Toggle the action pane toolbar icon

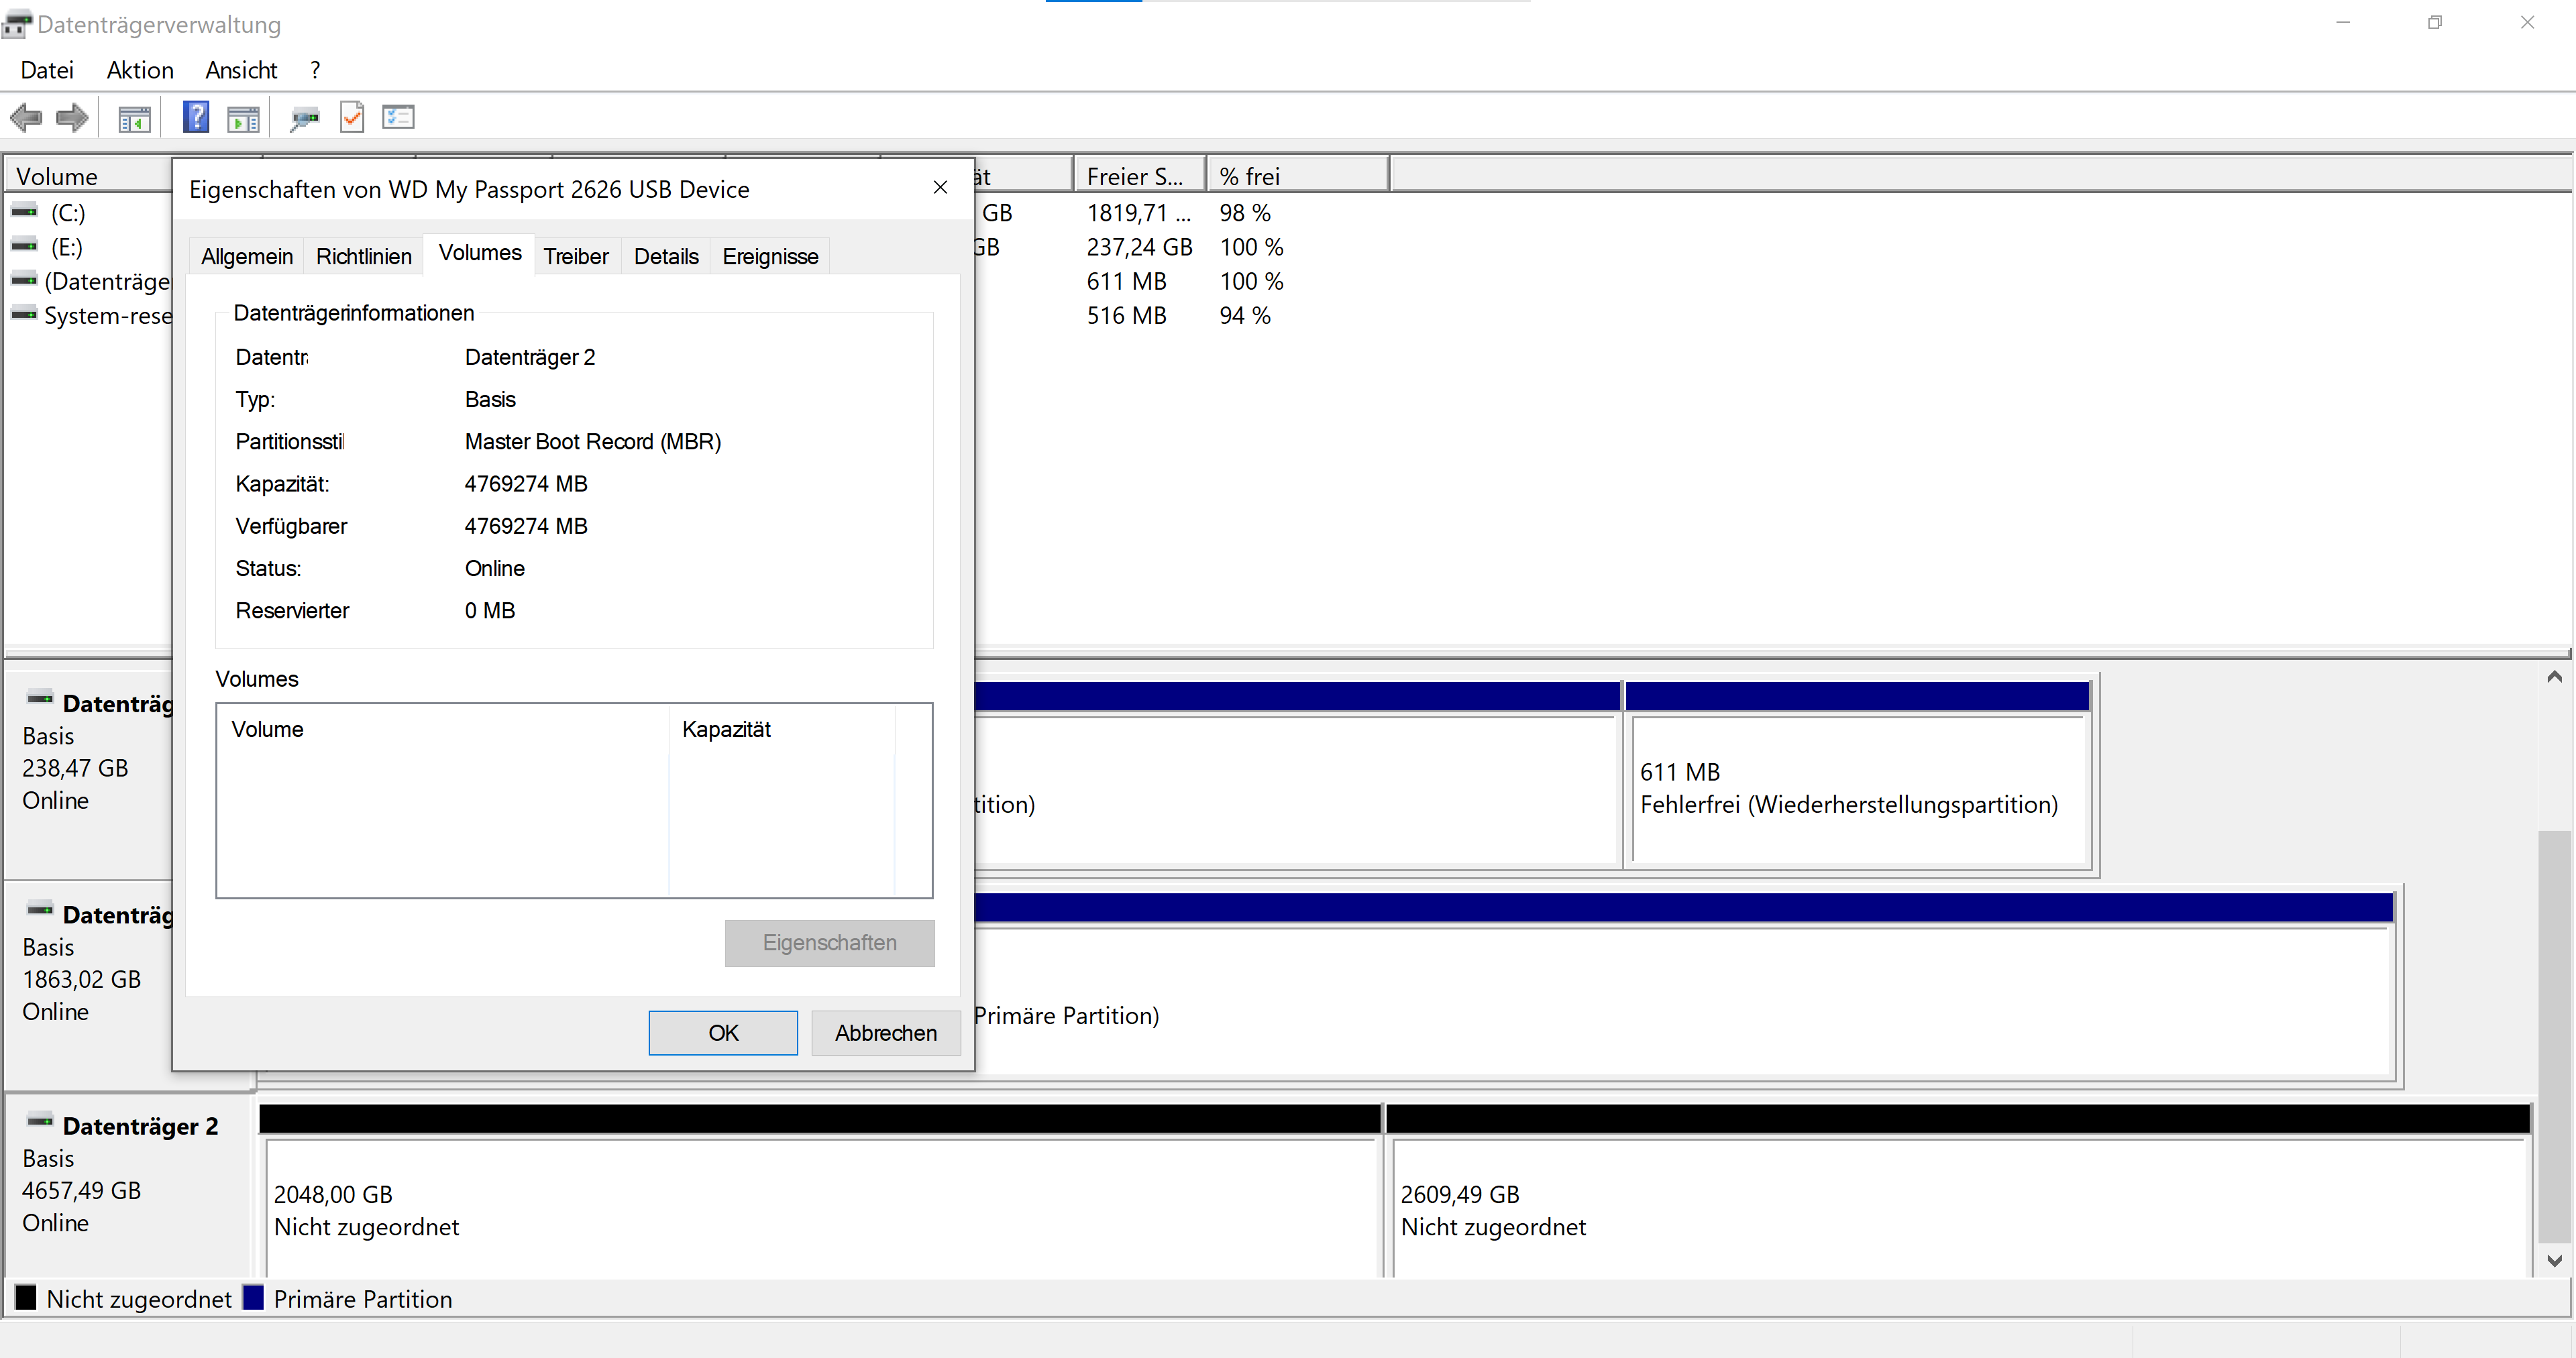click(243, 119)
